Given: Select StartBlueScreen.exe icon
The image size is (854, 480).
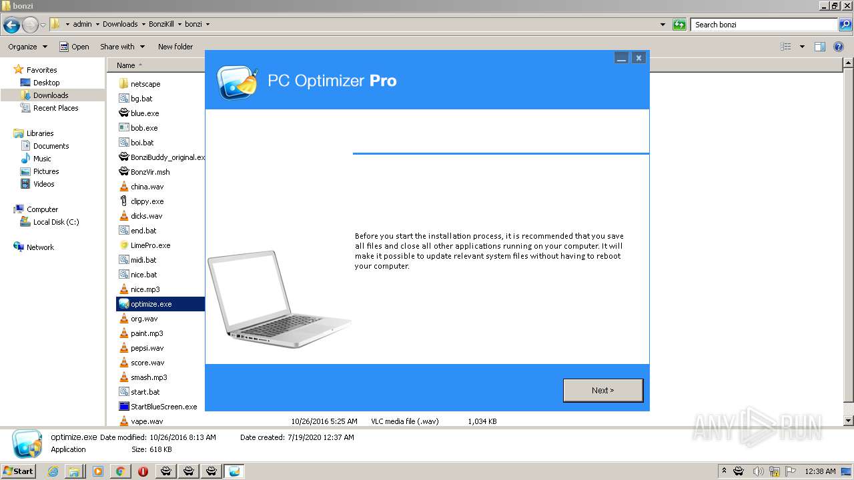Looking at the screenshot, I should tap(123, 407).
